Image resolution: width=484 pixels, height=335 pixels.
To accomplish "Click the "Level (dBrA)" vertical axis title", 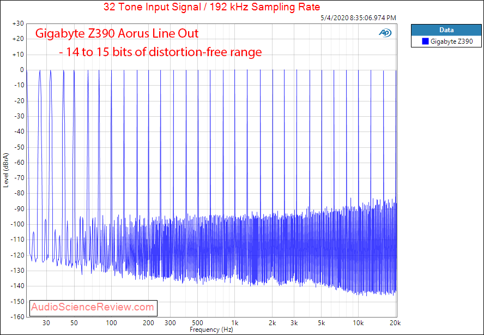I will (6, 170).
